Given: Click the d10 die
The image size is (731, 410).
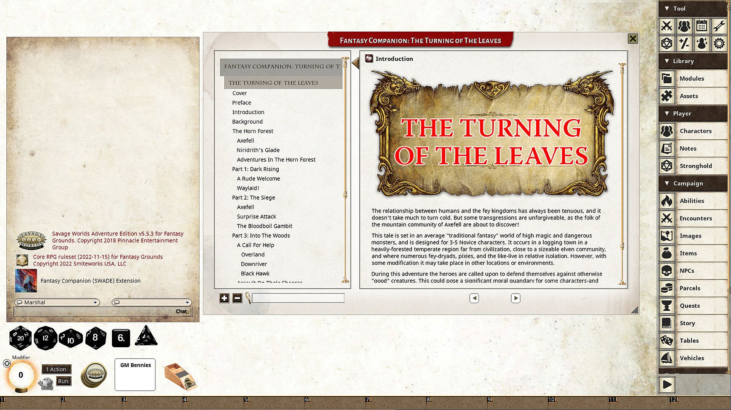Looking at the screenshot, I should 70,338.
